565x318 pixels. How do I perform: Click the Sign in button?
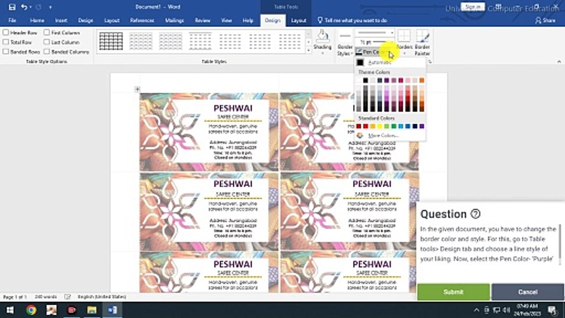click(x=473, y=7)
